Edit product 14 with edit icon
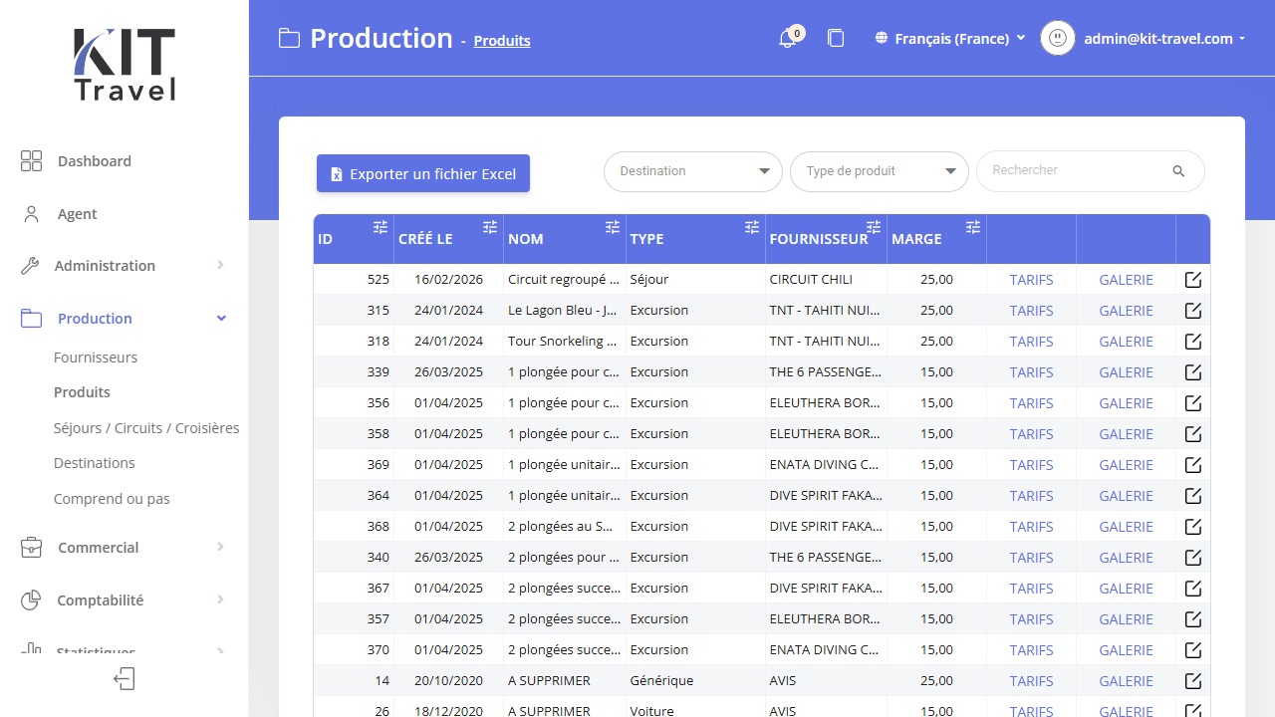Image resolution: width=1275 pixels, height=717 pixels. point(1193,681)
